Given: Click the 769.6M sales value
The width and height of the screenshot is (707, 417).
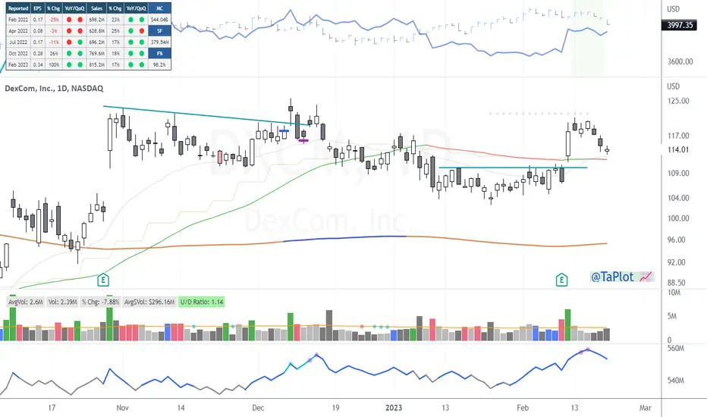Looking at the screenshot, I should point(96,54).
